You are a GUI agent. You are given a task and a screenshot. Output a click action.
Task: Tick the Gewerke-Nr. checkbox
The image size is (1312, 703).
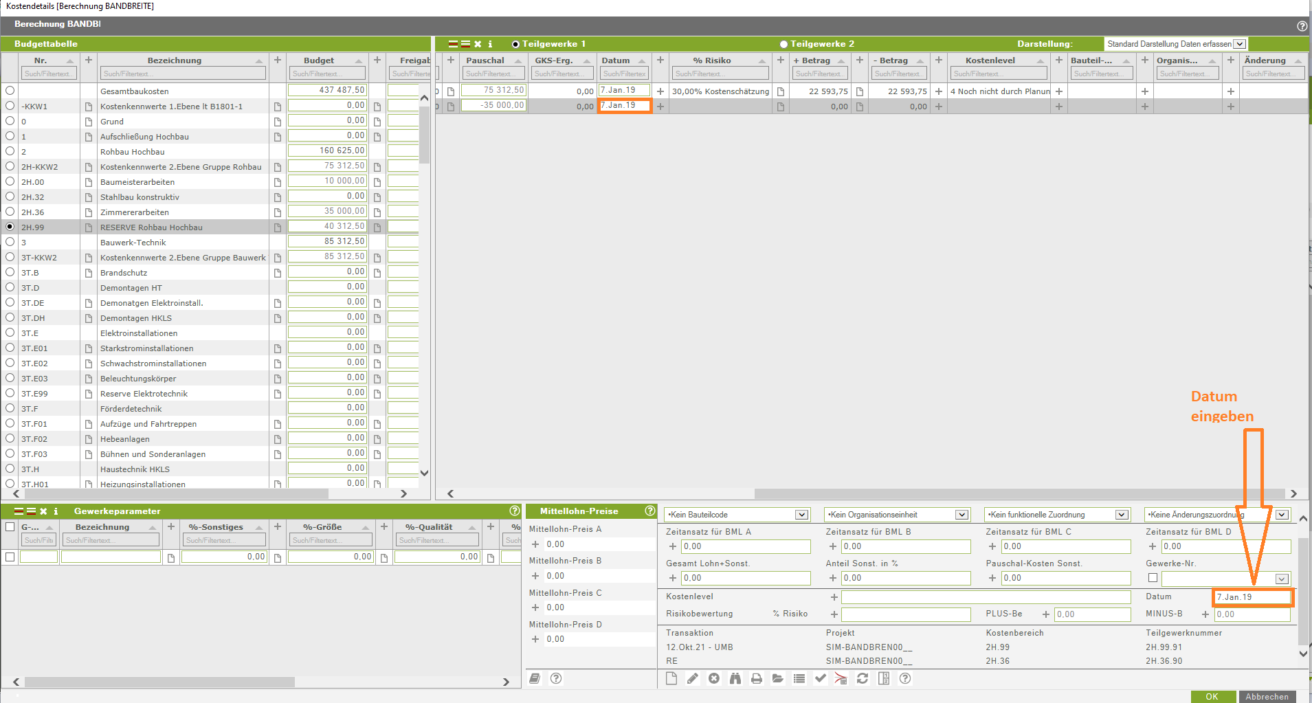pos(1153,578)
